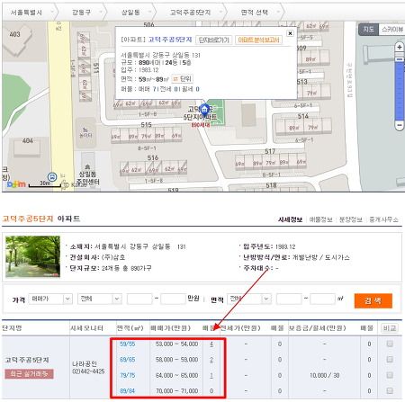Switch map to 지도 view
This screenshot has width=405, height=402.
368,30
